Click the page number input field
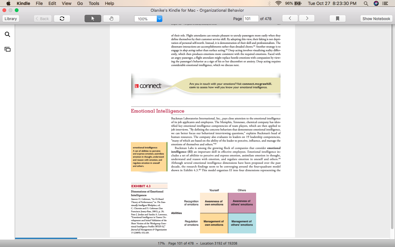 click(x=251, y=19)
